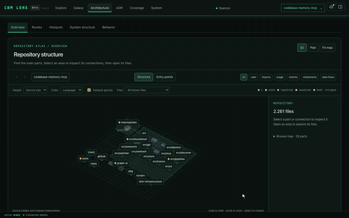The width and height of the screenshot is (349, 218).
Task: Click the Shell legend swatch
Action: pyautogui.click(x=314, y=90)
